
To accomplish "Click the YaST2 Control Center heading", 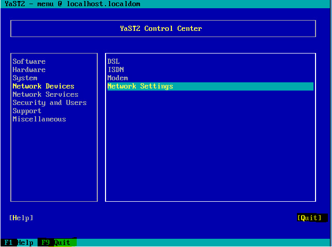I will click(x=161, y=29).
